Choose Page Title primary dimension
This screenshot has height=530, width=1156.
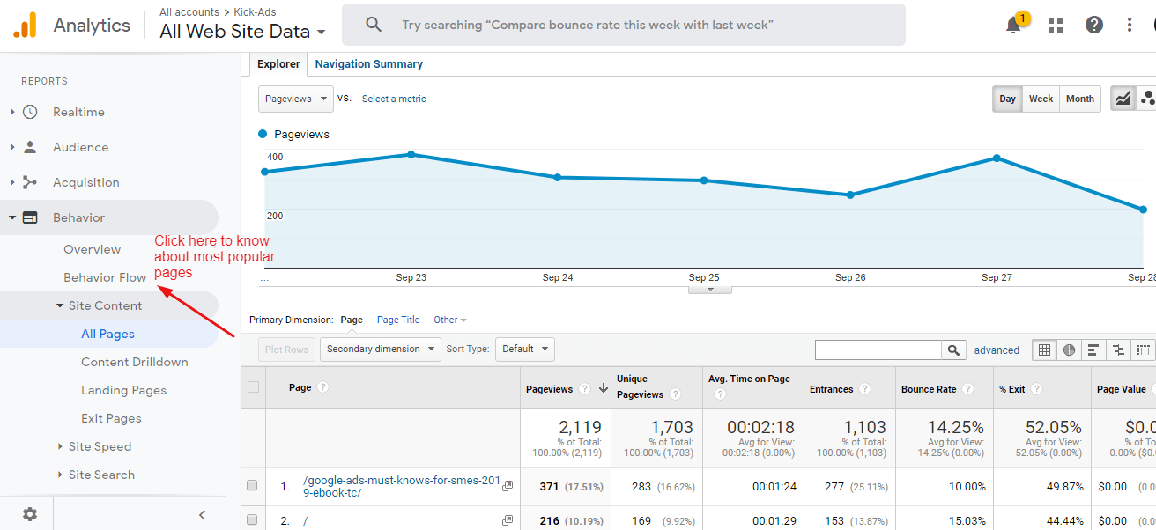click(398, 320)
